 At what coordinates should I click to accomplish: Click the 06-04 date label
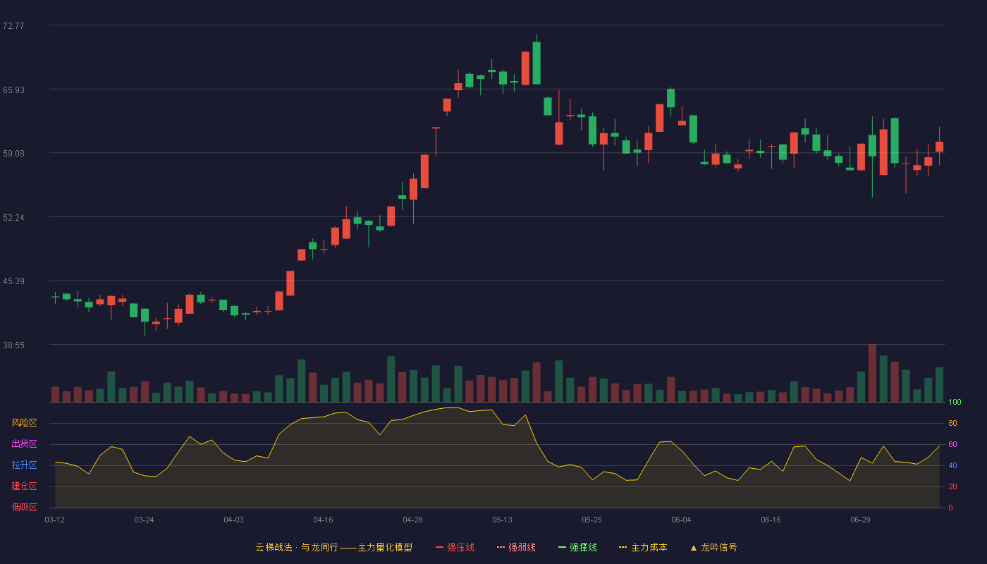[681, 520]
